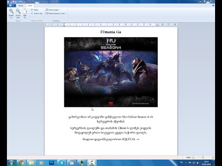
Task: Open the Measurement units dropdown
Action: coord(56,13)
